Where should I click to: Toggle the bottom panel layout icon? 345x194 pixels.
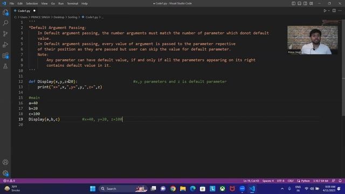(x=300, y=4)
